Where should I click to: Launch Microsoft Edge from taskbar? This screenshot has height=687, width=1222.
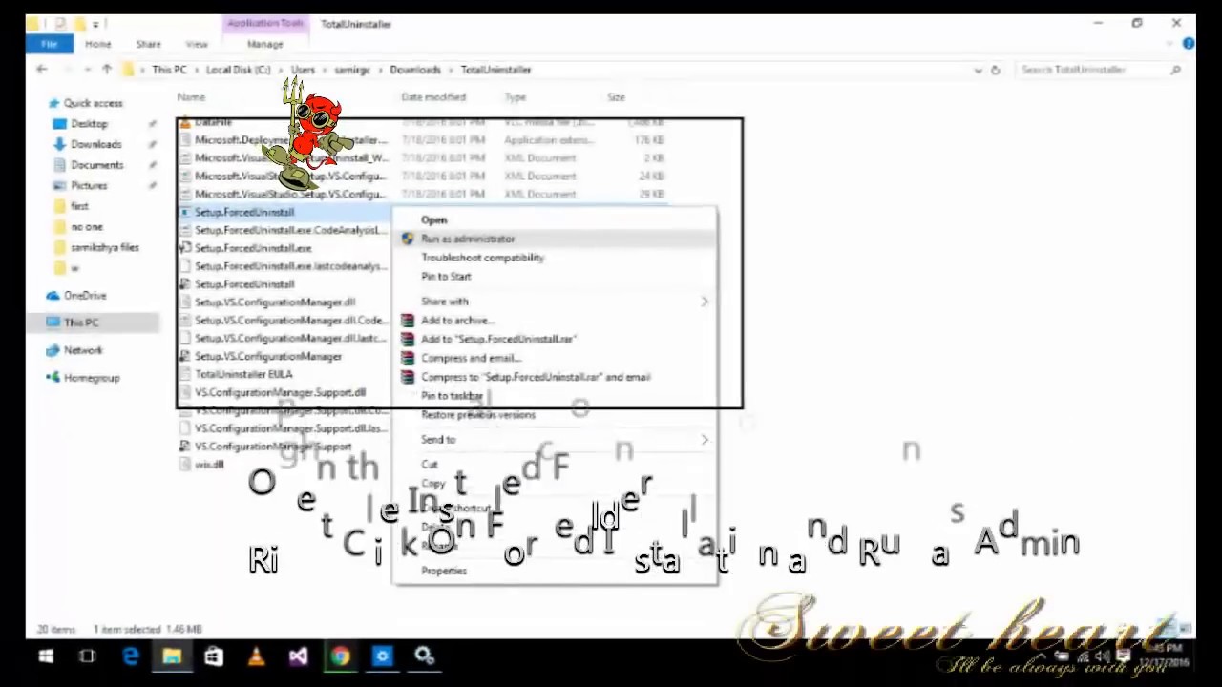click(x=130, y=656)
